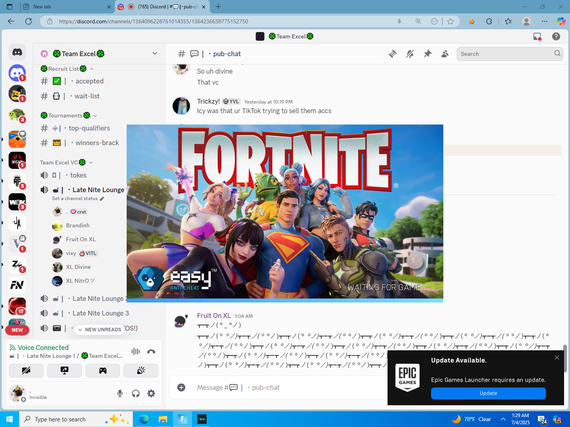Click Update in Epic Games Launcher popup
This screenshot has width=570, height=427.
tap(488, 393)
